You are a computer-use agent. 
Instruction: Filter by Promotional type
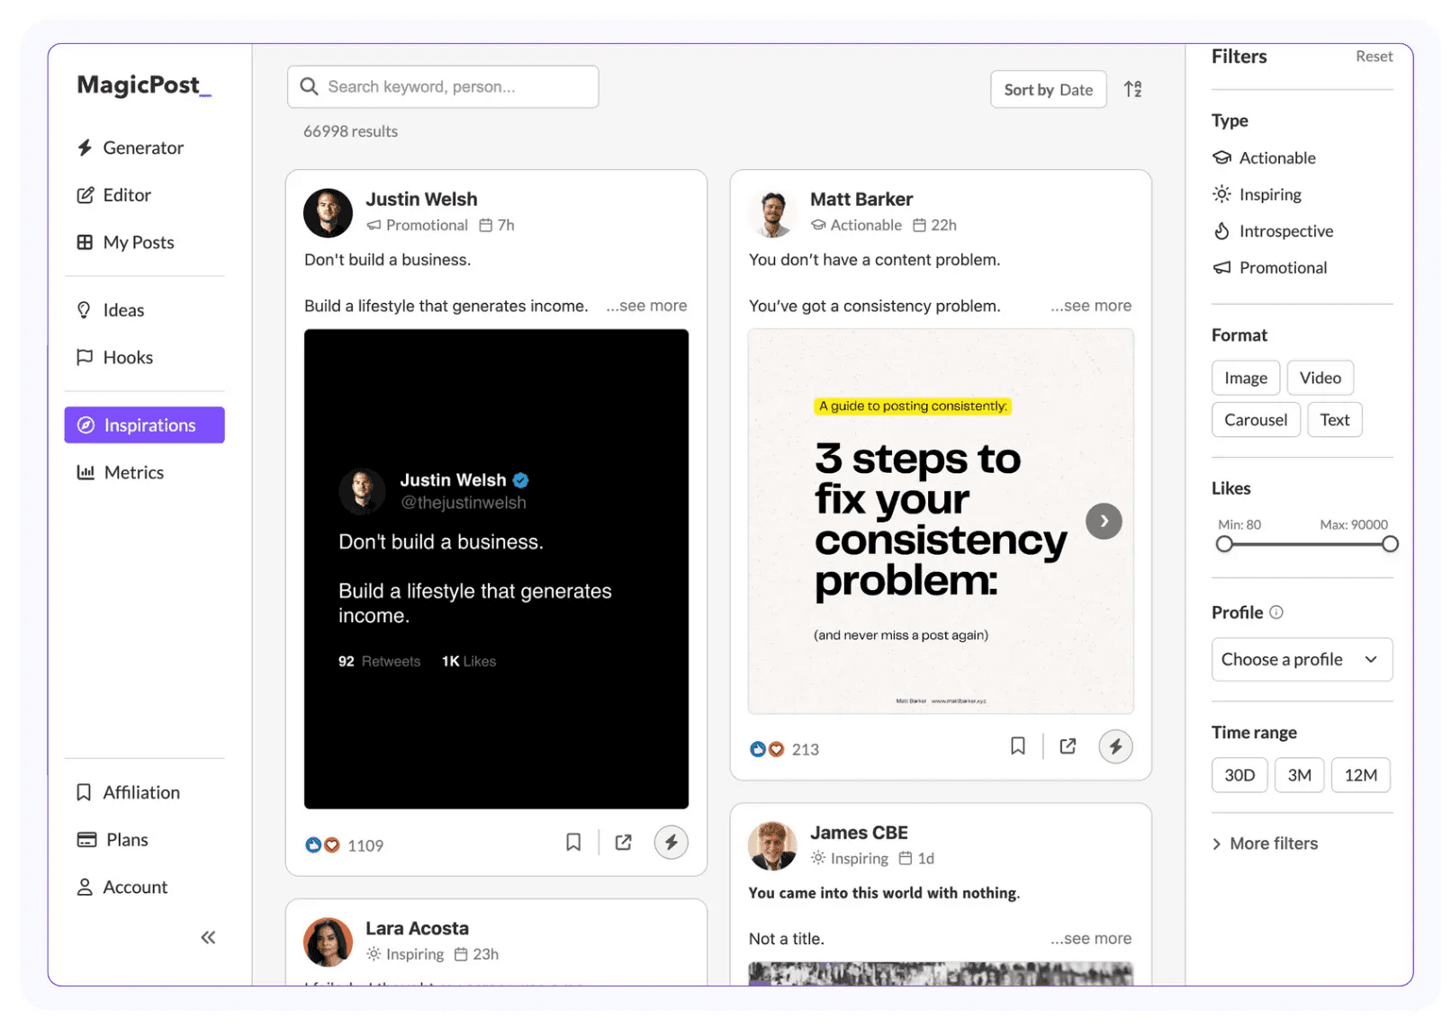1269,268
